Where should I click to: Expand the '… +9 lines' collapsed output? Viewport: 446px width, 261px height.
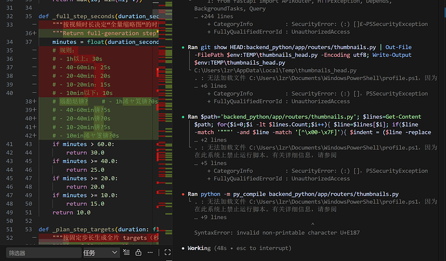211,217
